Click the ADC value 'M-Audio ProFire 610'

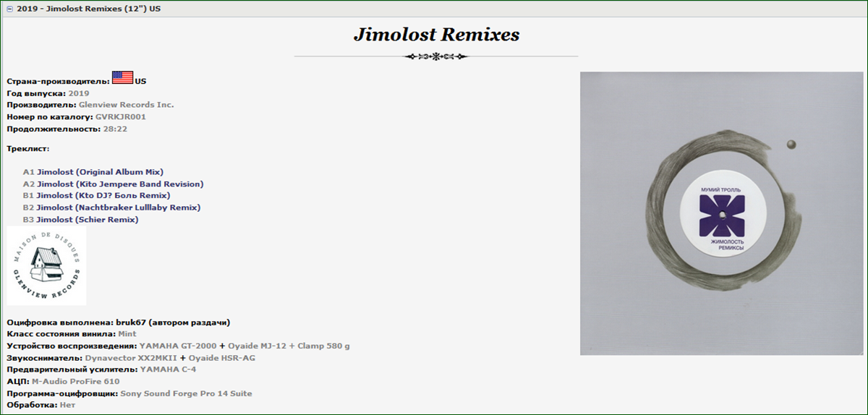pyautogui.click(x=76, y=381)
